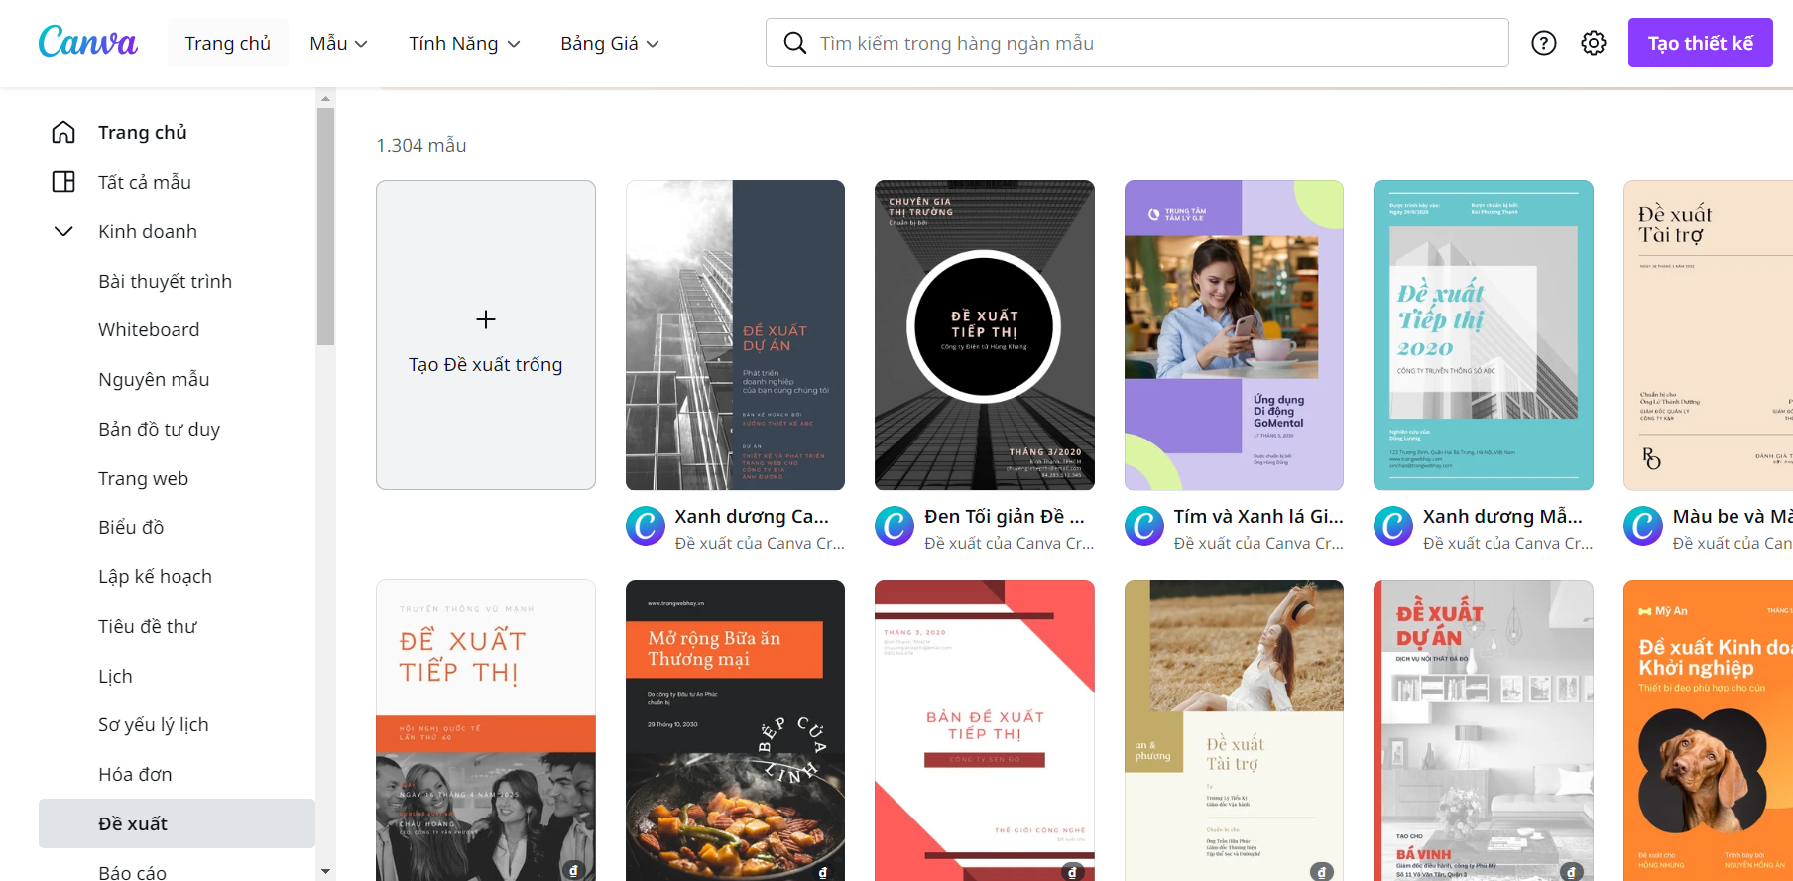Select Đề xuất in sidebar

pyautogui.click(x=177, y=823)
